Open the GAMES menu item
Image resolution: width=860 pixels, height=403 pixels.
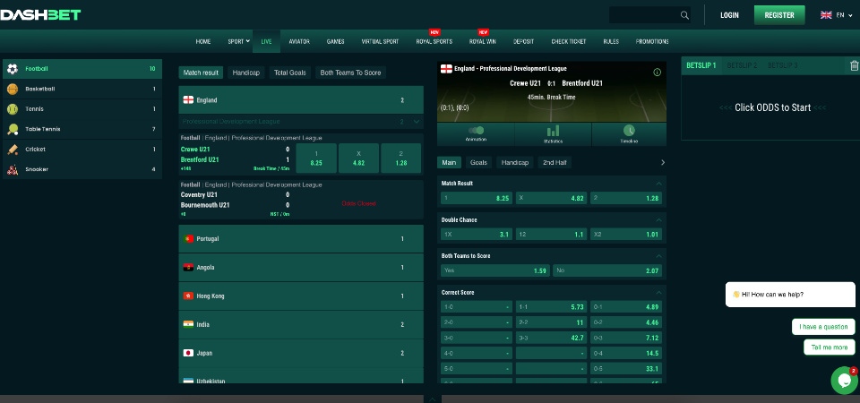point(335,42)
